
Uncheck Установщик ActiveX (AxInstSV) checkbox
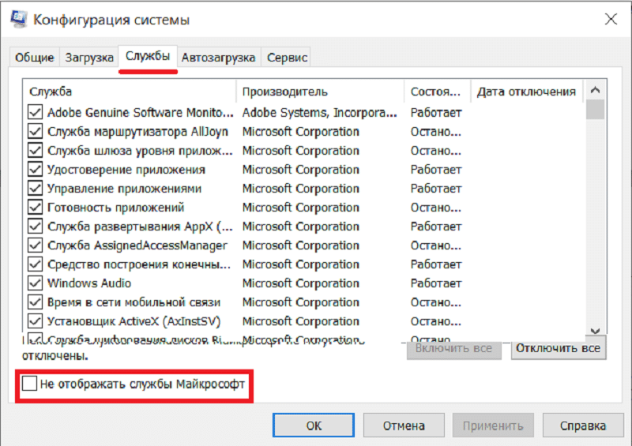pyautogui.click(x=35, y=320)
